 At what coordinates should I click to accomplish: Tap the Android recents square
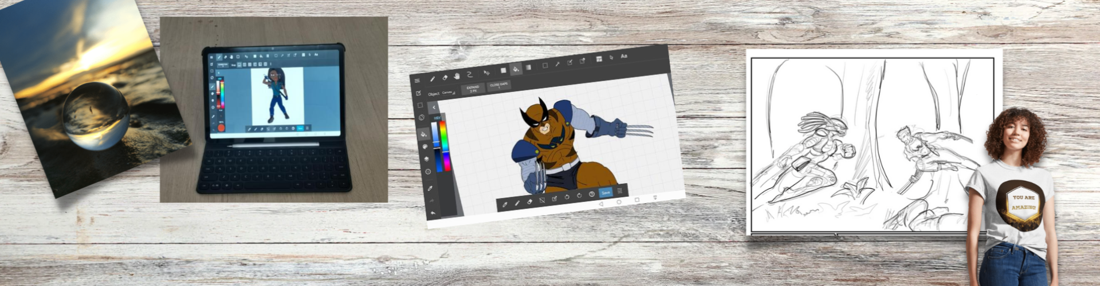click(x=637, y=200)
